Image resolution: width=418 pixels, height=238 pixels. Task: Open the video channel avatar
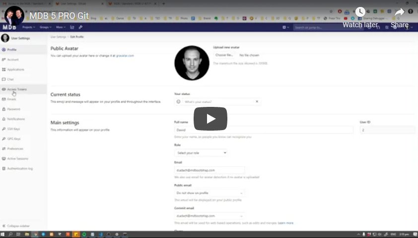14,16
